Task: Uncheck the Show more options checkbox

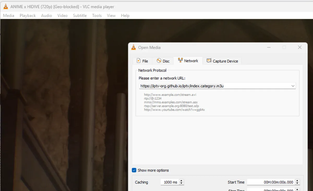Action: [134, 170]
